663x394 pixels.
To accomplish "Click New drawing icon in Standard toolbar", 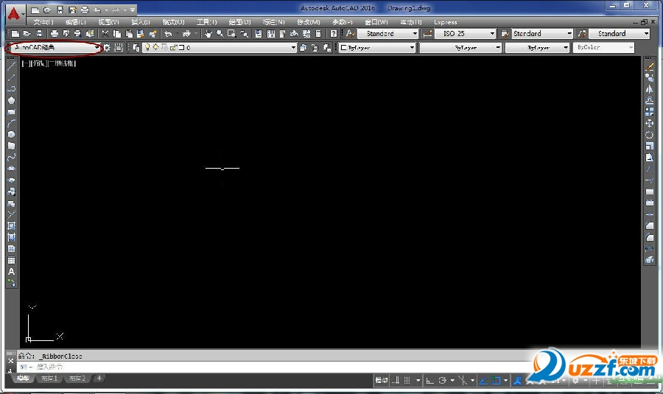I will pos(15,33).
